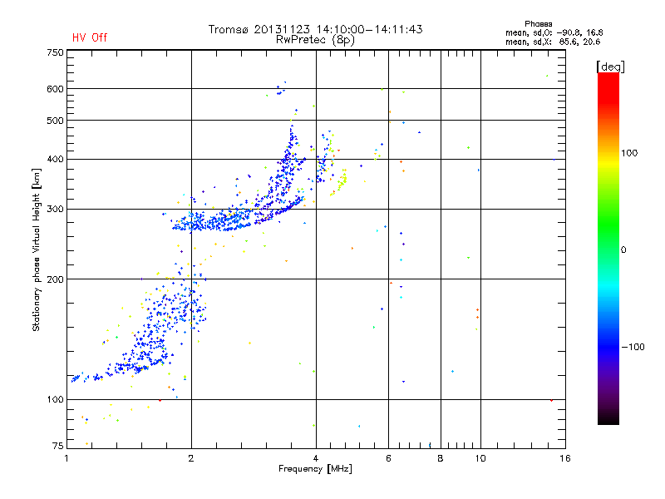665x499 pixels.
Task: Click the Frequency [MHz] axis title
Action: (315, 469)
